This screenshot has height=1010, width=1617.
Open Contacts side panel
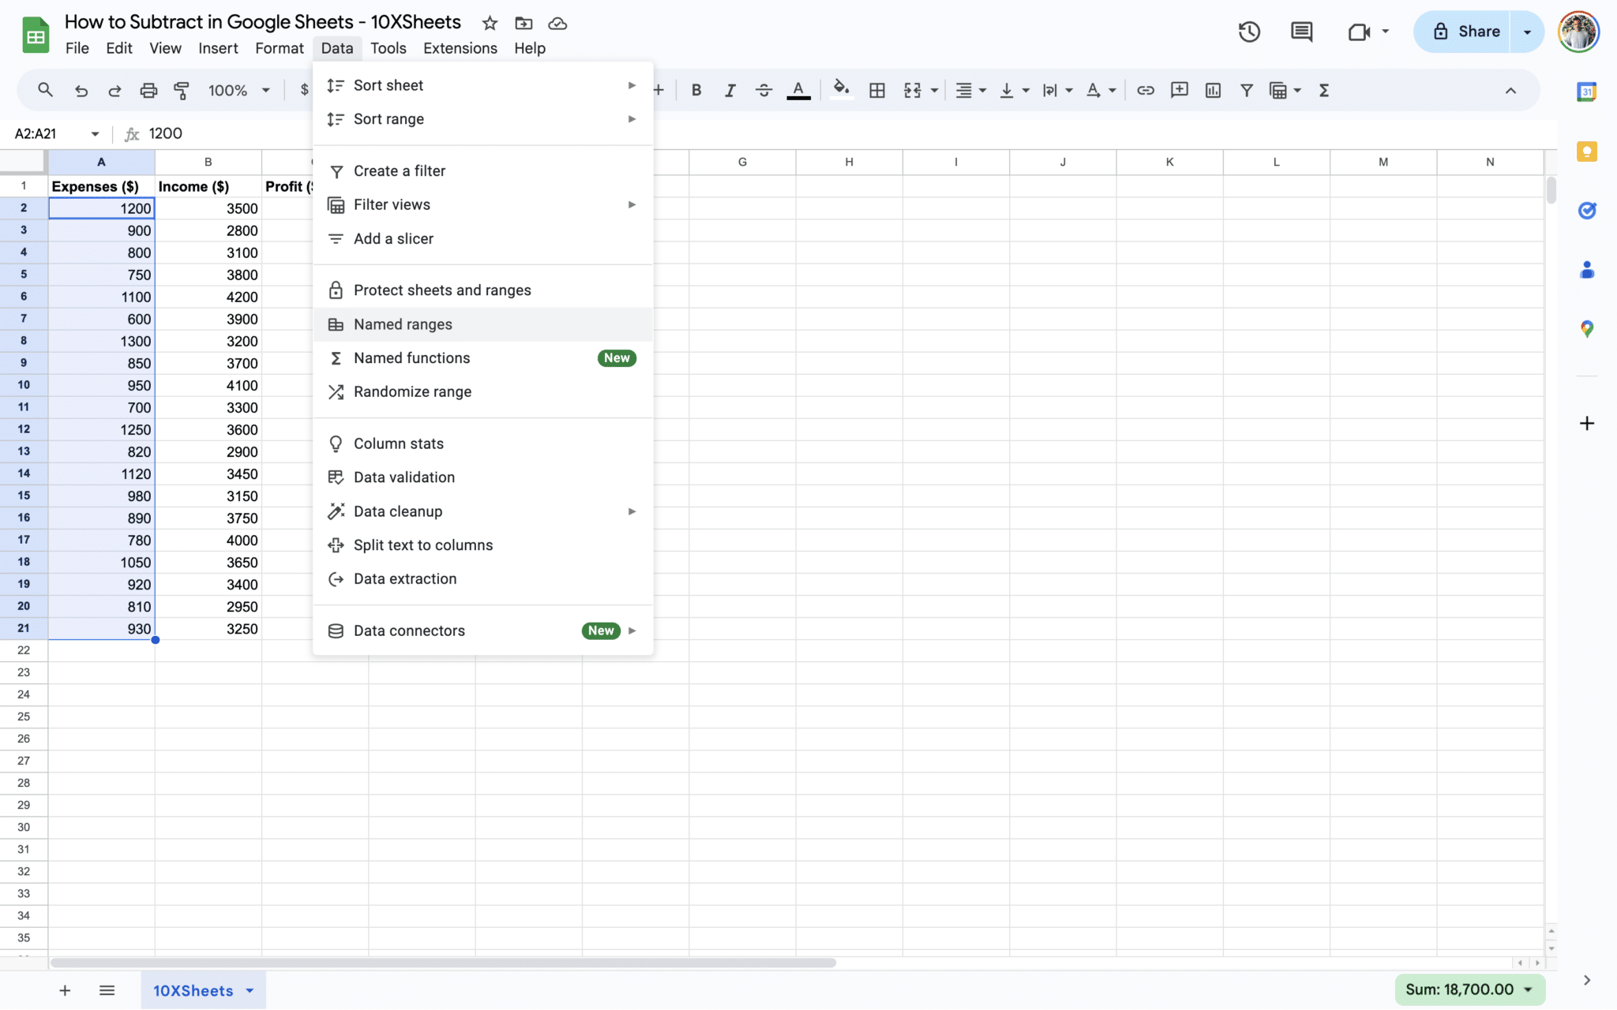1586,270
